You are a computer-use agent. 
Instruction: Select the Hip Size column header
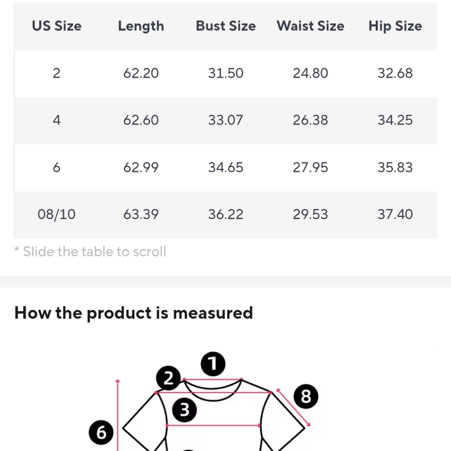click(395, 26)
